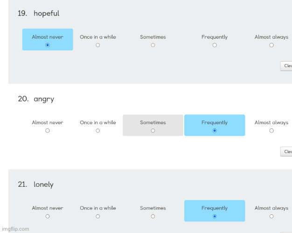This screenshot has height=233, width=292.
Task: Choose 'Once in a while' for angry
Action: pos(98,130)
